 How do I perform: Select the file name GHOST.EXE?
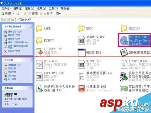(x=94, y=52)
